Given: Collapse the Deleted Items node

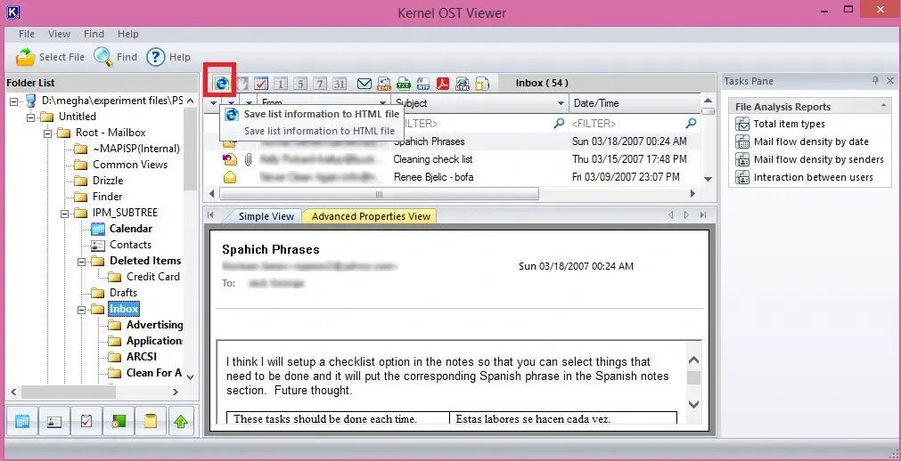Looking at the screenshot, I should coord(82,261).
